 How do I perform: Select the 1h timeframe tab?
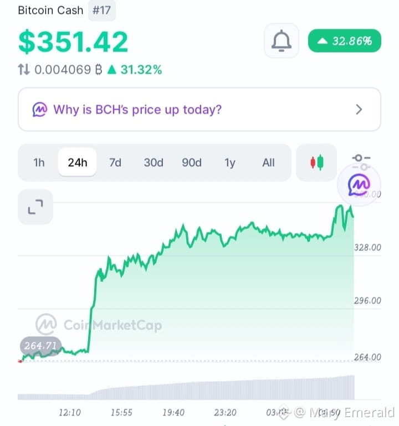tap(39, 162)
